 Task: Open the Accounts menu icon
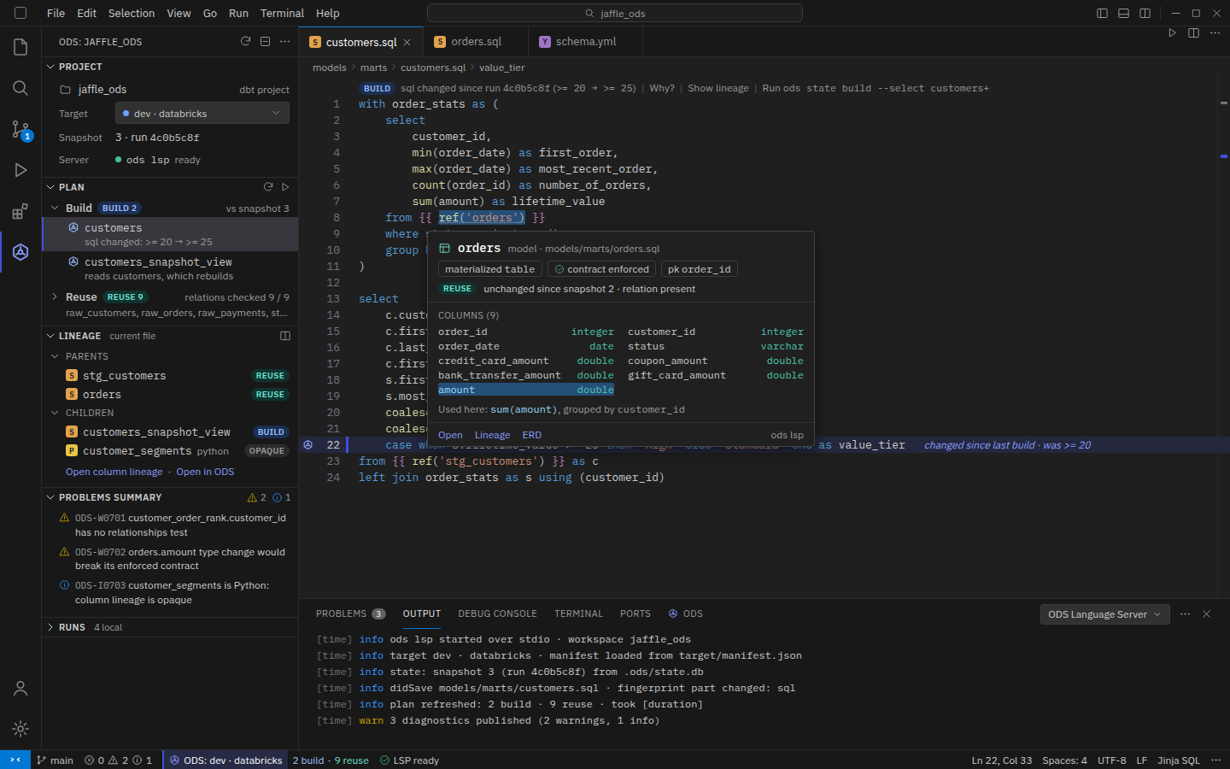(20, 688)
